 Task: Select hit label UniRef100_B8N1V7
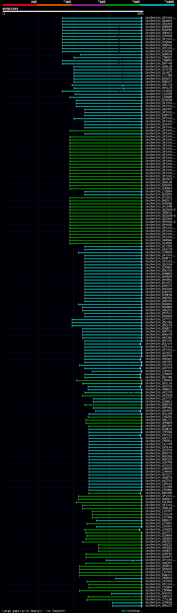[x=159, y=520]
